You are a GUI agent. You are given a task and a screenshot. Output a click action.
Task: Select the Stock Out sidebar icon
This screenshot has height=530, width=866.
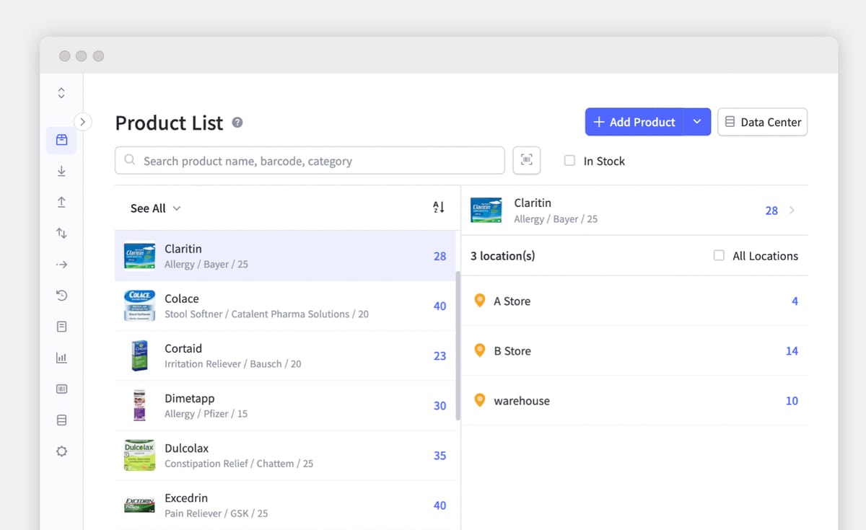coord(61,202)
